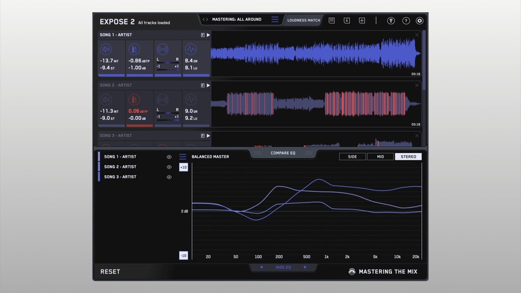Open the Balanced Master reference menu
The height and width of the screenshot is (293, 521).
[x=183, y=157]
